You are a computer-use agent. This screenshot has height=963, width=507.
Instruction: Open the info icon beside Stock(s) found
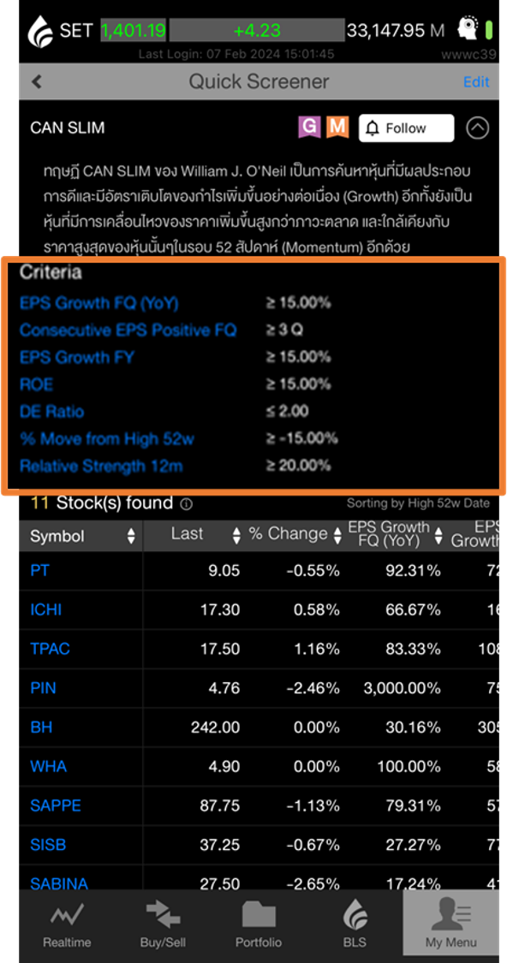[x=186, y=504]
